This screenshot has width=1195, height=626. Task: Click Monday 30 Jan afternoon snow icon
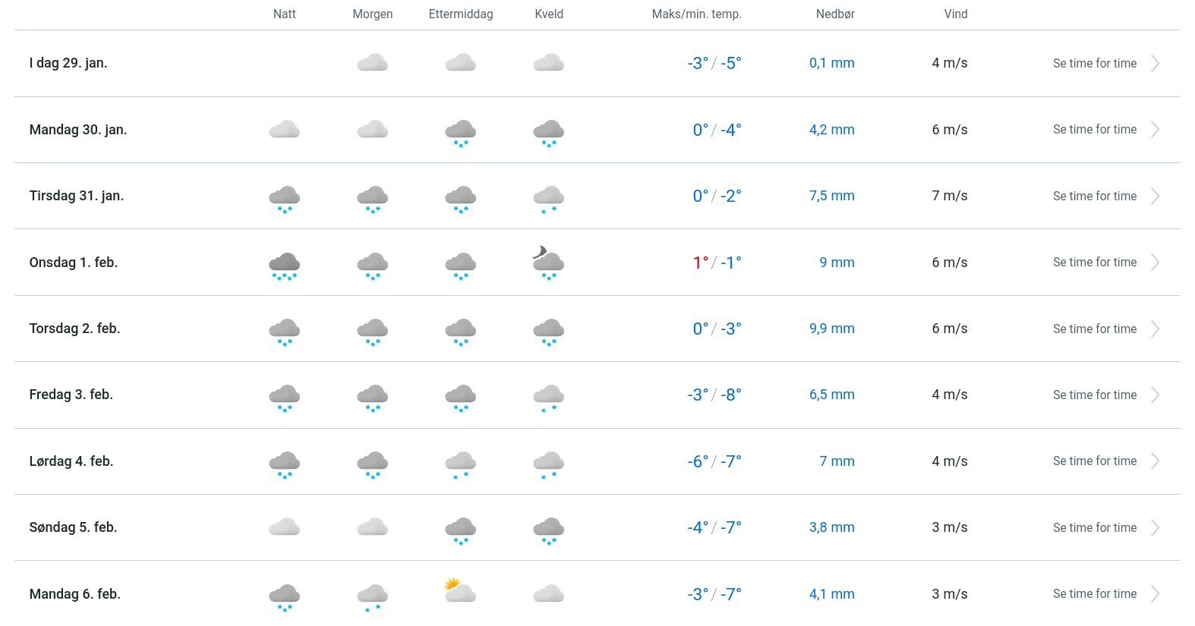tap(460, 132)
